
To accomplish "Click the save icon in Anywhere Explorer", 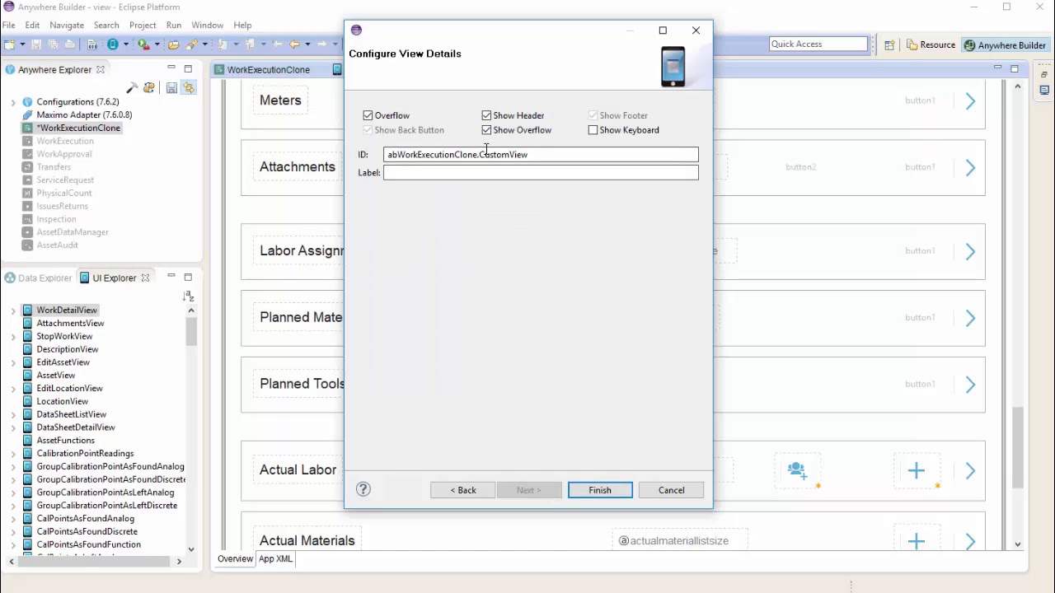I will click(171, 87).
